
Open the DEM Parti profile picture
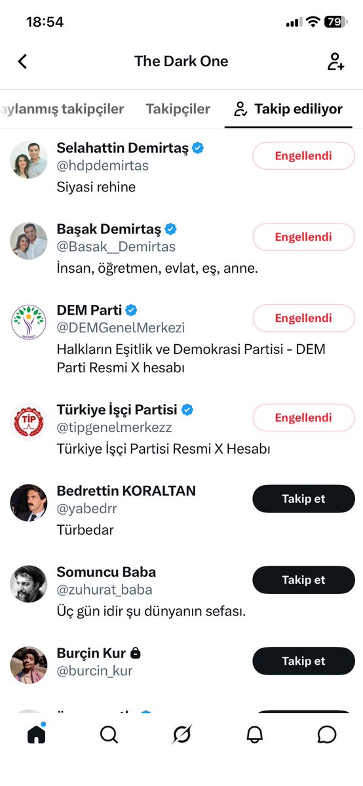(x=29, y=323)
